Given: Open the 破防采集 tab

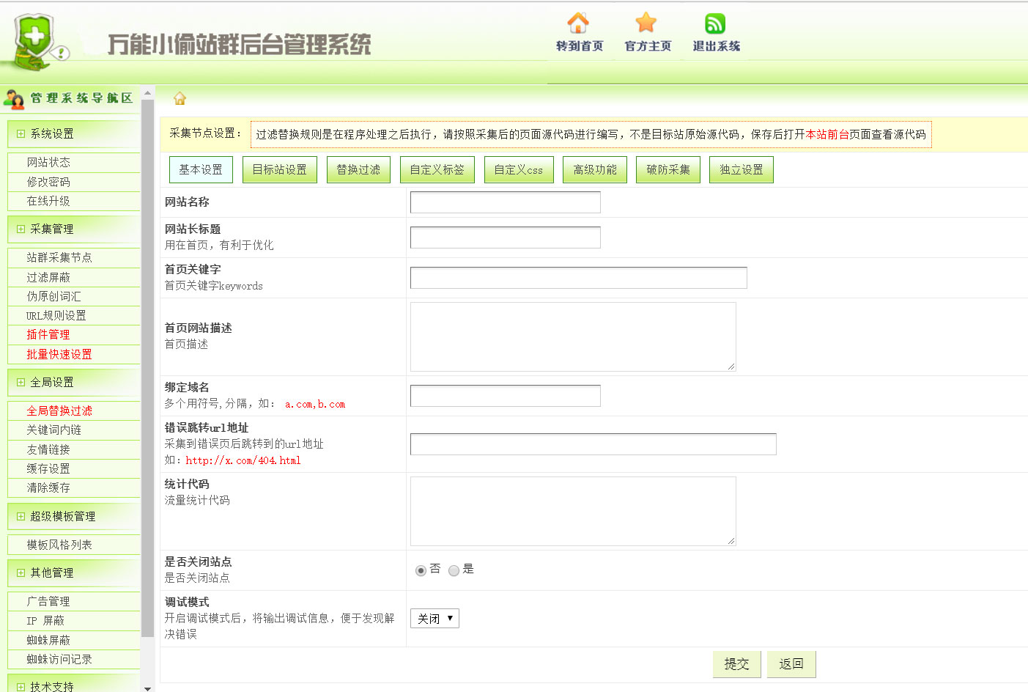Looking at the screenshot, I should [x=668, y=169].
